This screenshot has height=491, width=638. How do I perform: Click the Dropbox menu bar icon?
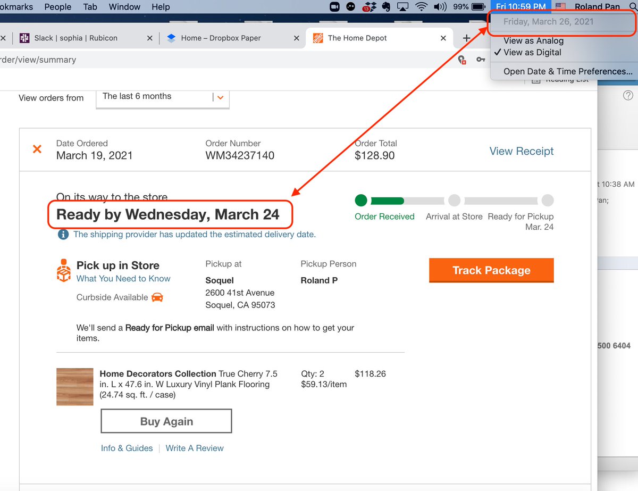tap(369, 7)
